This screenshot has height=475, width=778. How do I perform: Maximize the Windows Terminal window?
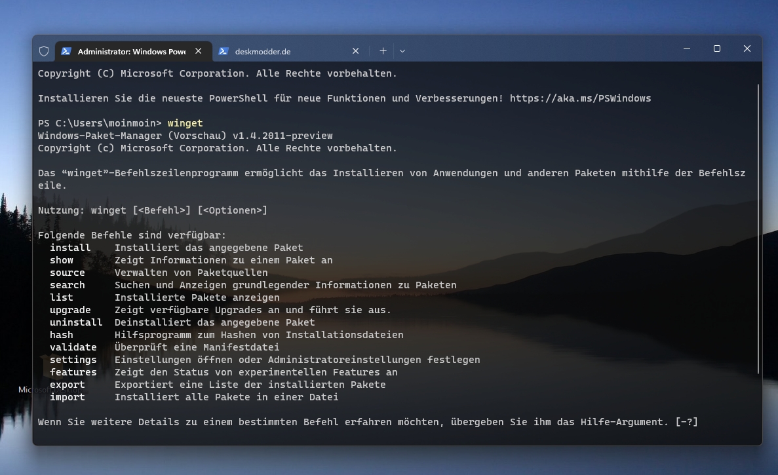(717, 48)
